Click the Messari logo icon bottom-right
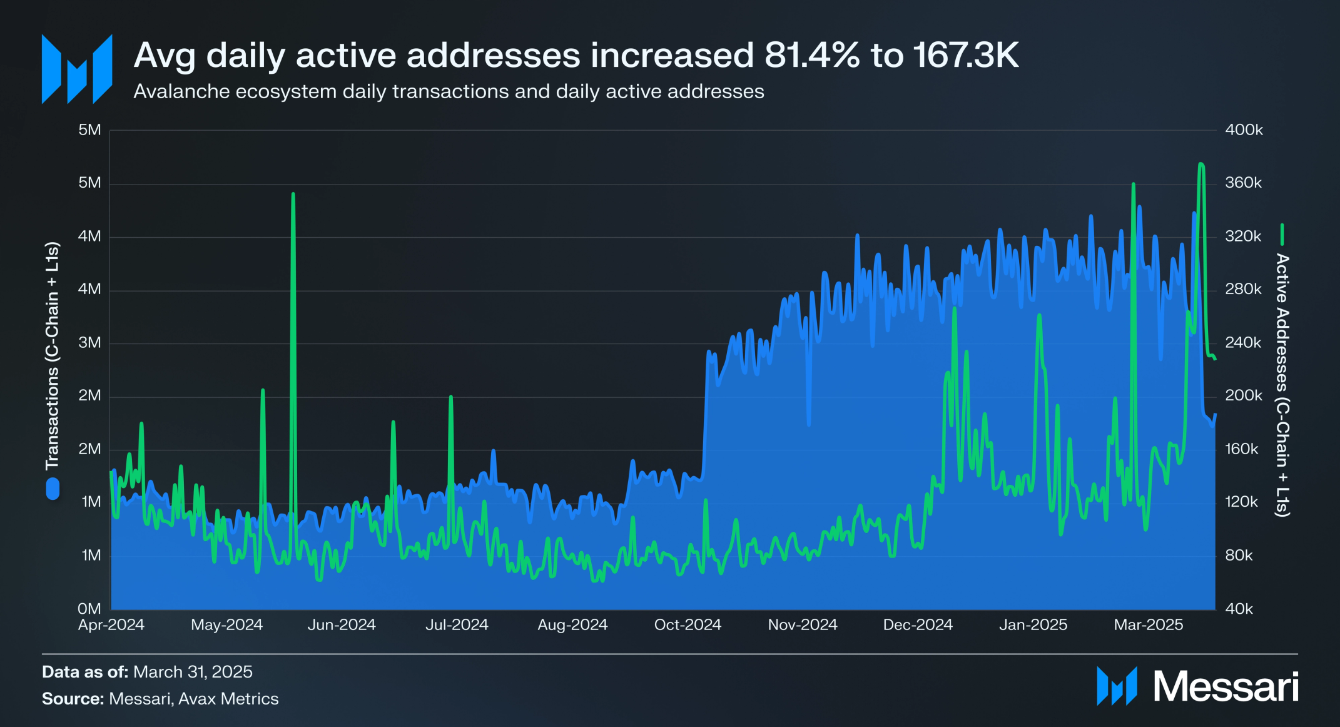The height and width of the screenshot is (727, 1340). pyautogui.click(x=1116, y=686)
